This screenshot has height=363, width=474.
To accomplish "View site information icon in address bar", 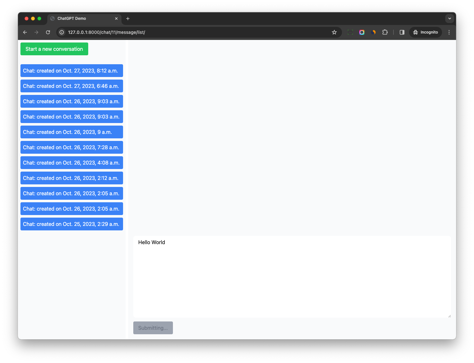I will (x=62, y=32).
